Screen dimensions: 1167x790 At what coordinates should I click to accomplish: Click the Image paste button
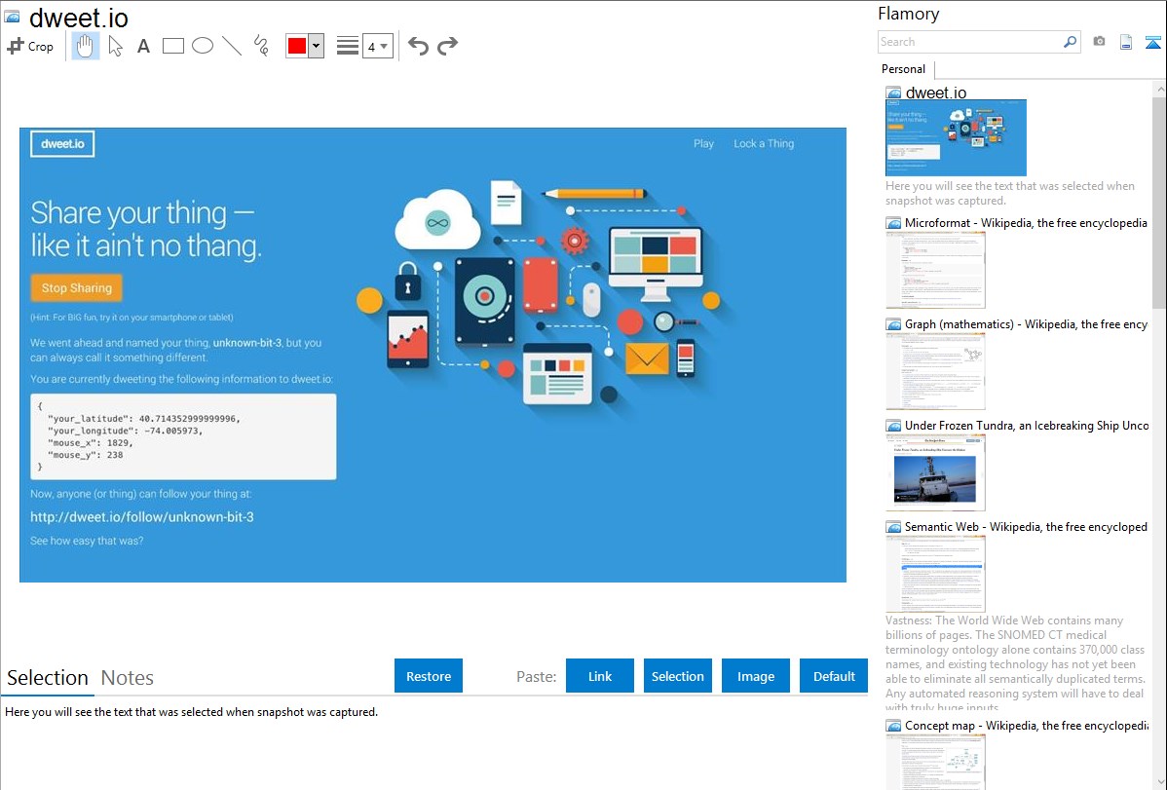756,676
